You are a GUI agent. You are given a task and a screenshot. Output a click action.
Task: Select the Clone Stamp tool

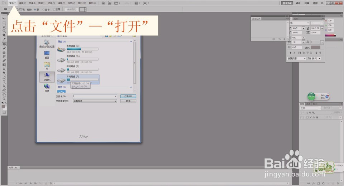4,52
